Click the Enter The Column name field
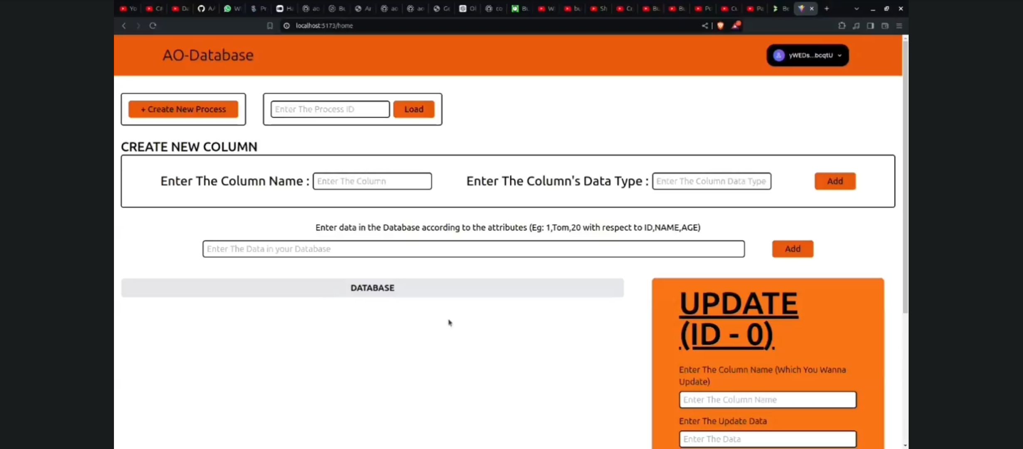 (x=372, y=181)
